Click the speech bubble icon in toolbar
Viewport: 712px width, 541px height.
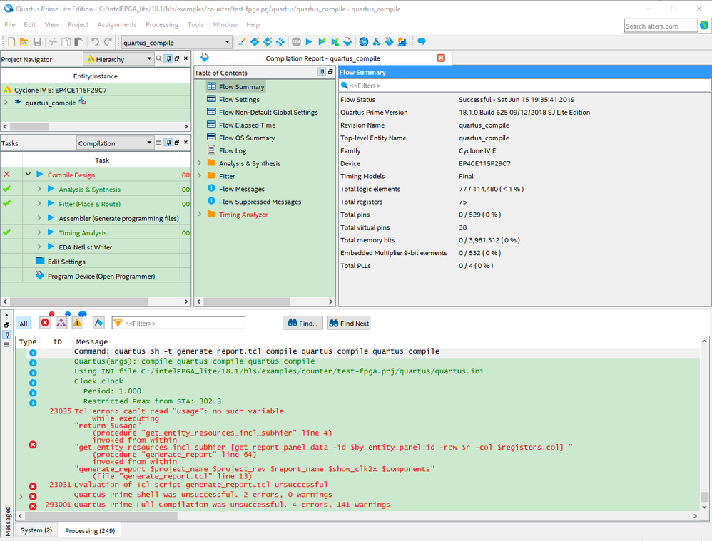422,42
